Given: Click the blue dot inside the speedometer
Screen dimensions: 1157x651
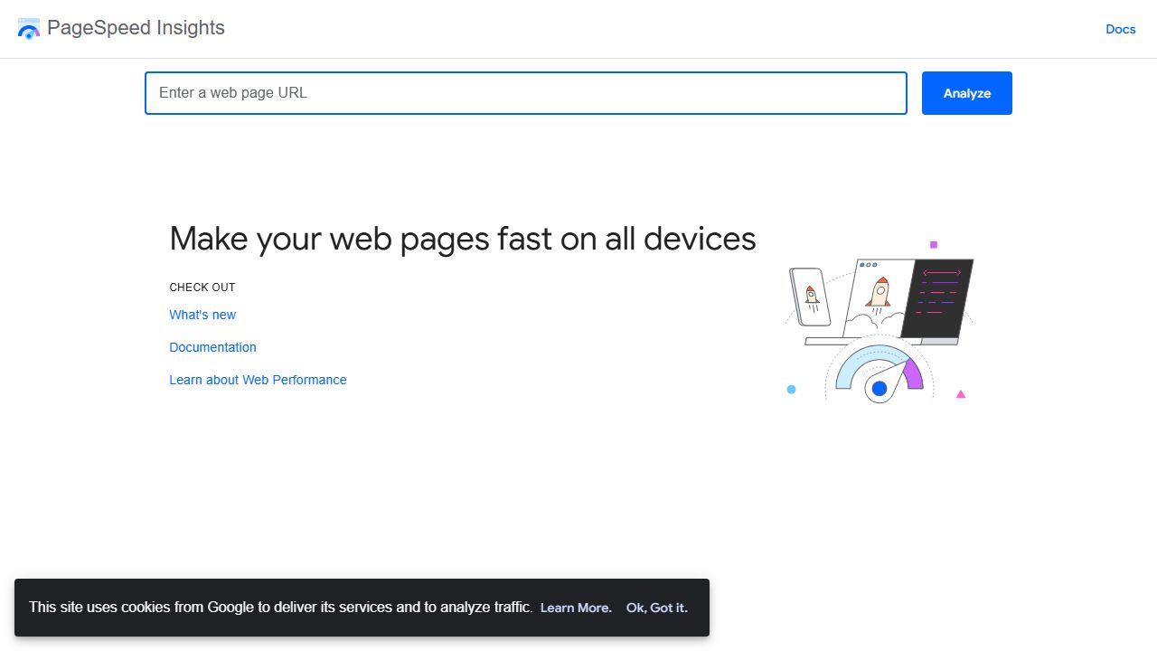Looking at the screenshot, I should (x=879, y=389).
